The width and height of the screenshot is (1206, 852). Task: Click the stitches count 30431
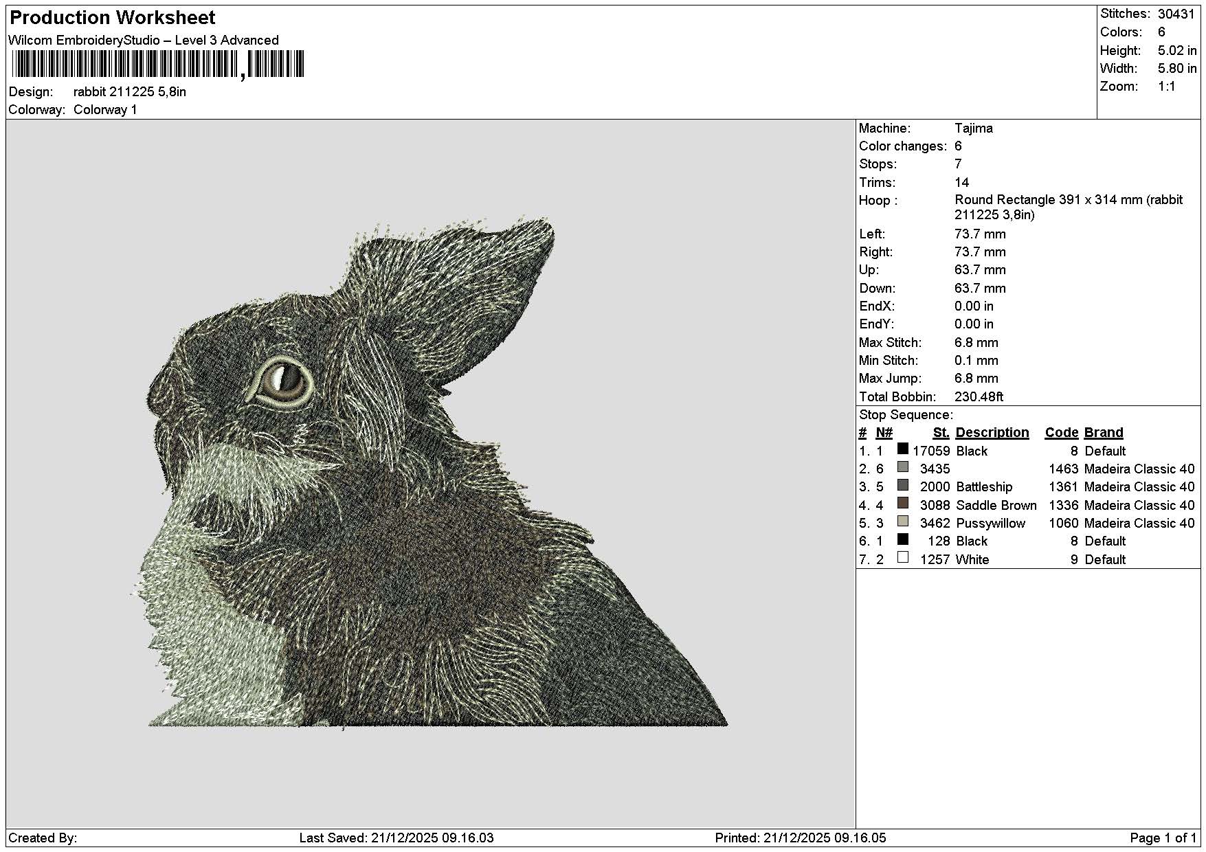click(x=1176, y=14)
